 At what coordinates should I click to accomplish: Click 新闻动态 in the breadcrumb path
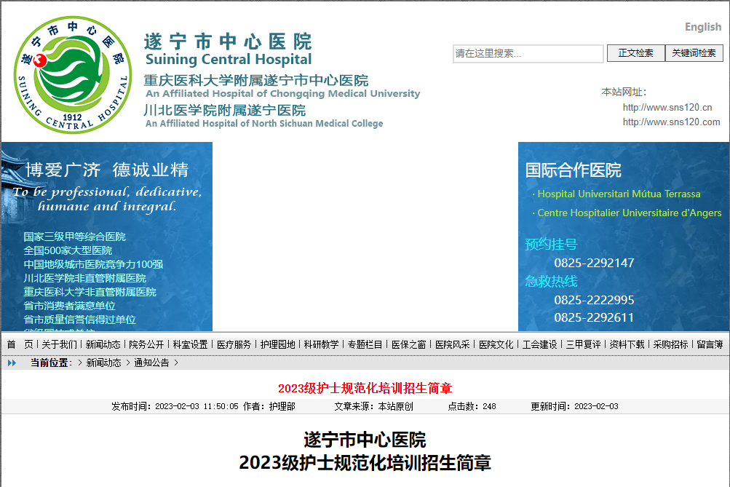[104, 363]
